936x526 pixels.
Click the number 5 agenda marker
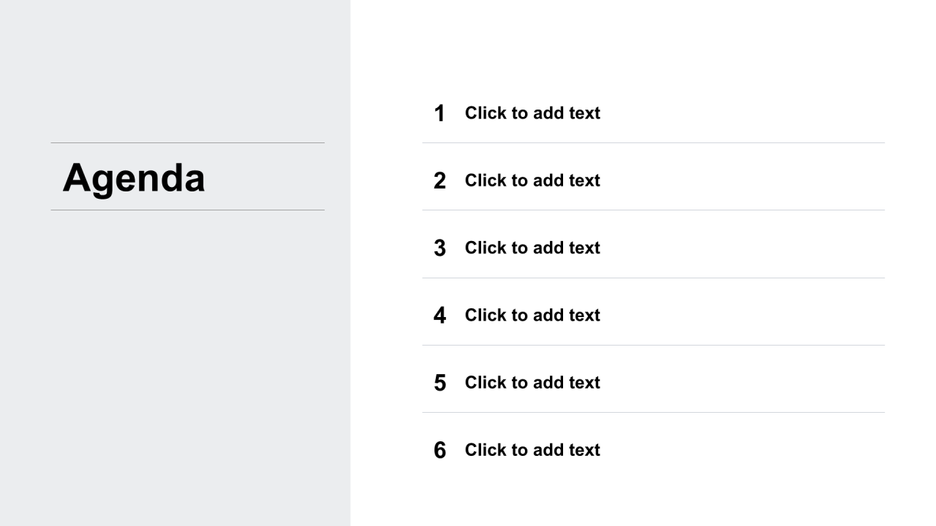(x=439, y=382)
